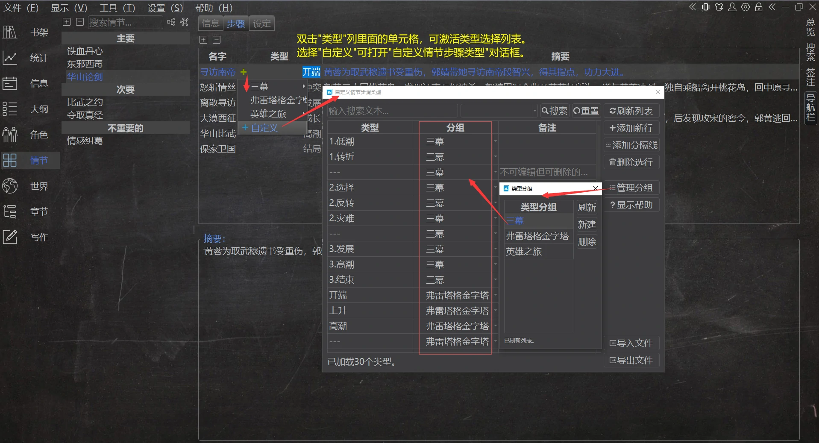Switch to the 设定 tab
The image size is (819, 443).
pos(262,23)
